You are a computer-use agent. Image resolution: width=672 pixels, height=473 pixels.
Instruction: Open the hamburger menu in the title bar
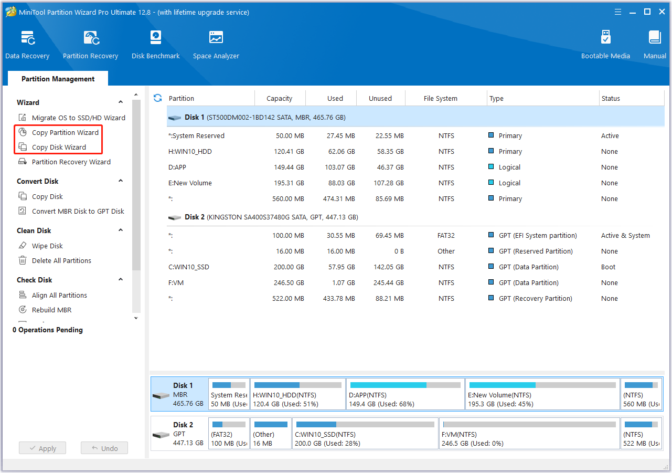pyautogui.click(x=619, y=12)
